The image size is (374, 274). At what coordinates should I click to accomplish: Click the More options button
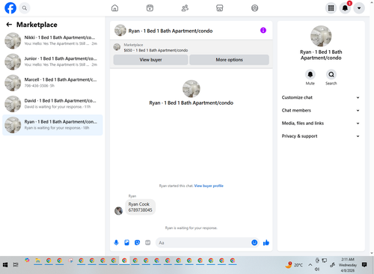point(229,60)
